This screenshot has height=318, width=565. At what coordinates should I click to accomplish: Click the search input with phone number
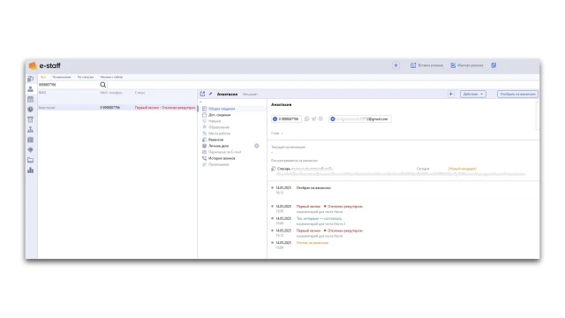click(x=68, y=85)
